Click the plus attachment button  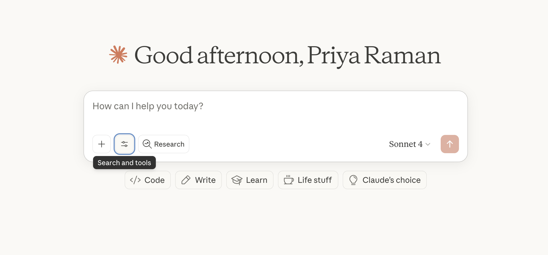click(x=102, y=144)
